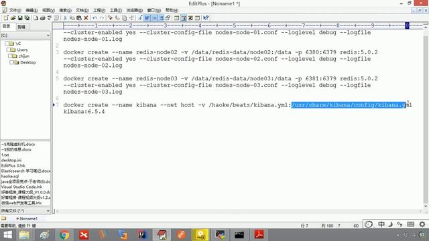Click the kibana:6.5.4 text in editor
This screenshot has height=241, width=429.
pyautogui.click(x=84, y=112)
